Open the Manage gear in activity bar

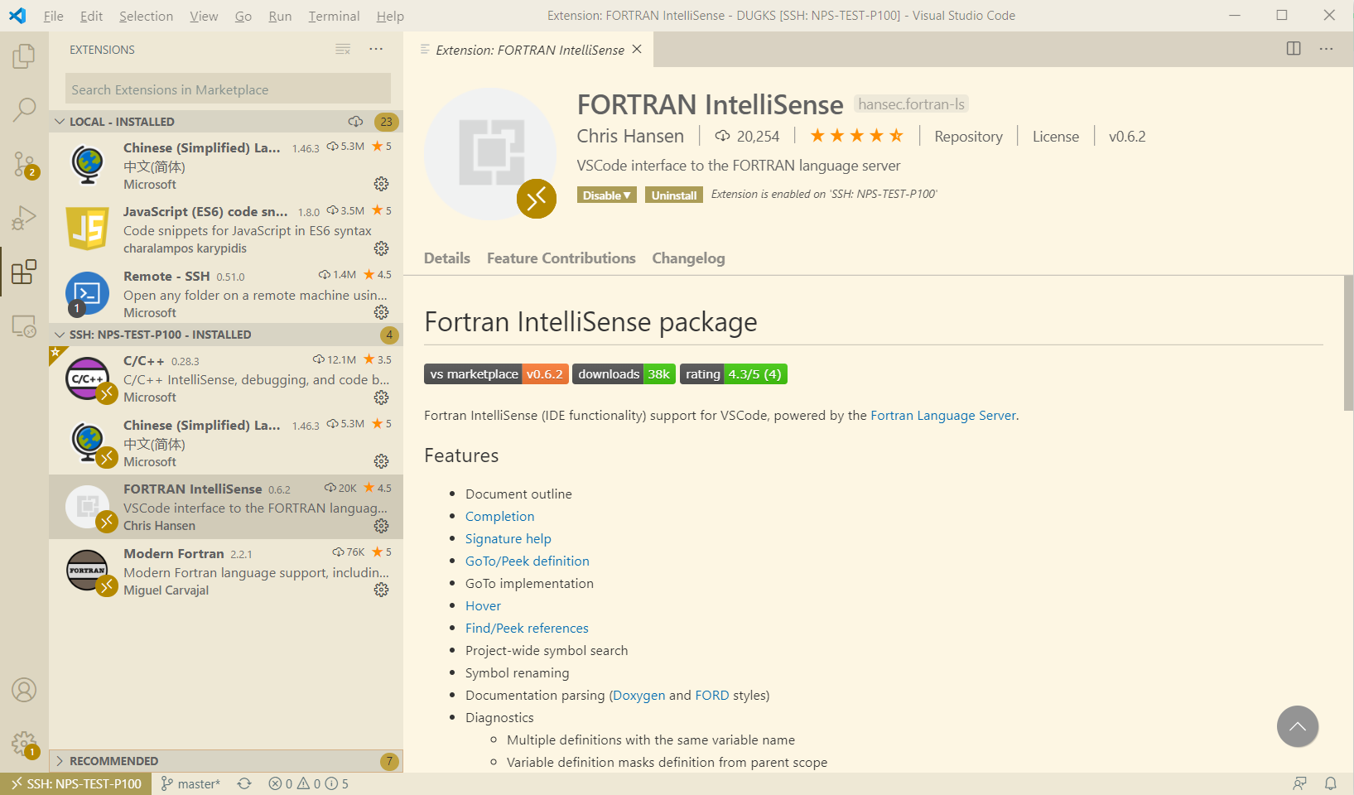[x=24, y=744]
